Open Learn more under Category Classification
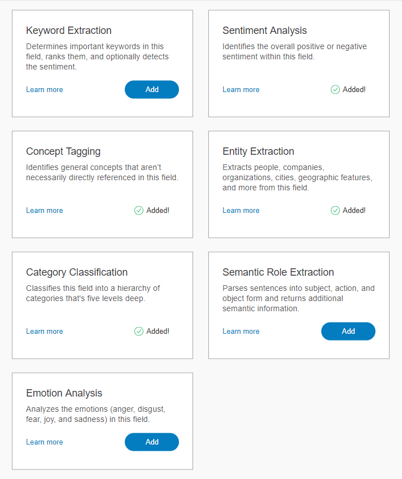 [x=45, y=331]
